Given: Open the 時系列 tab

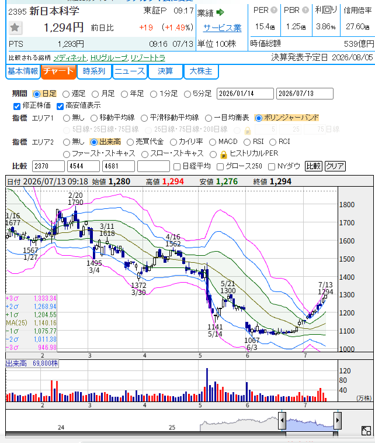Looking at the screenshot, I should point(94,71).
